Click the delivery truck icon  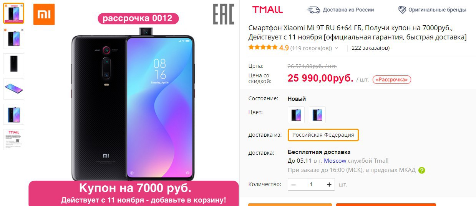(313, 10)
